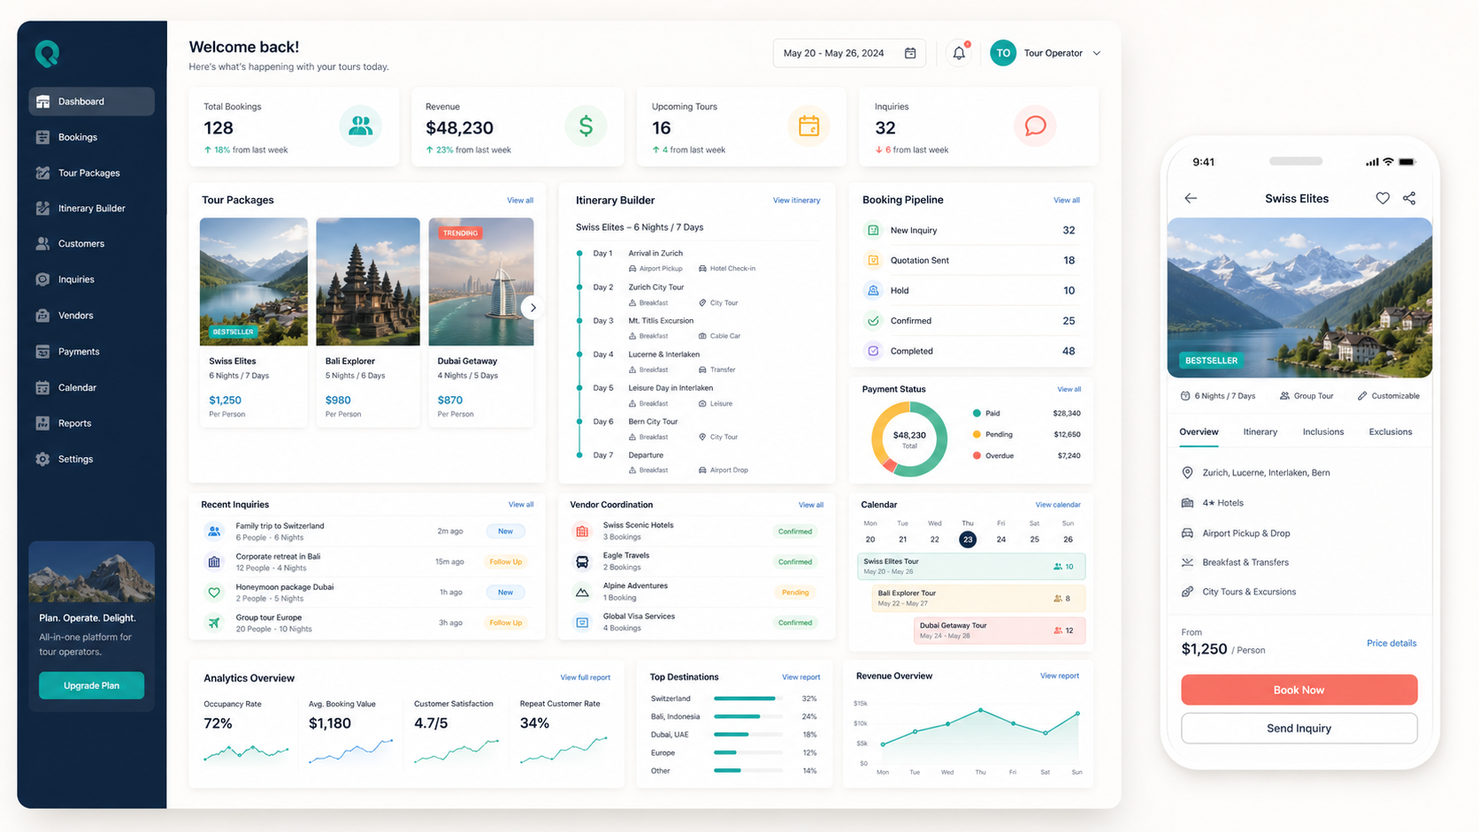This screenshot has height=832, width=1479.
Task: Click the Switzerland destination progress bar
Action: [x=747, y=698]
